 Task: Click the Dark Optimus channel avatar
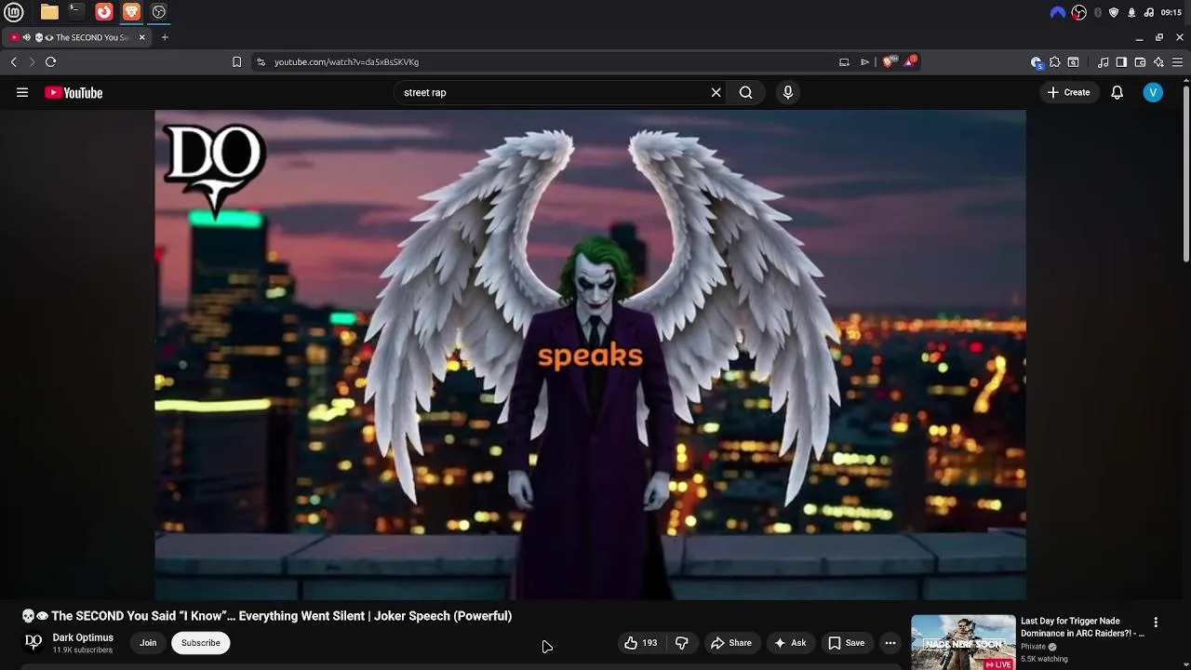point(33,642)
